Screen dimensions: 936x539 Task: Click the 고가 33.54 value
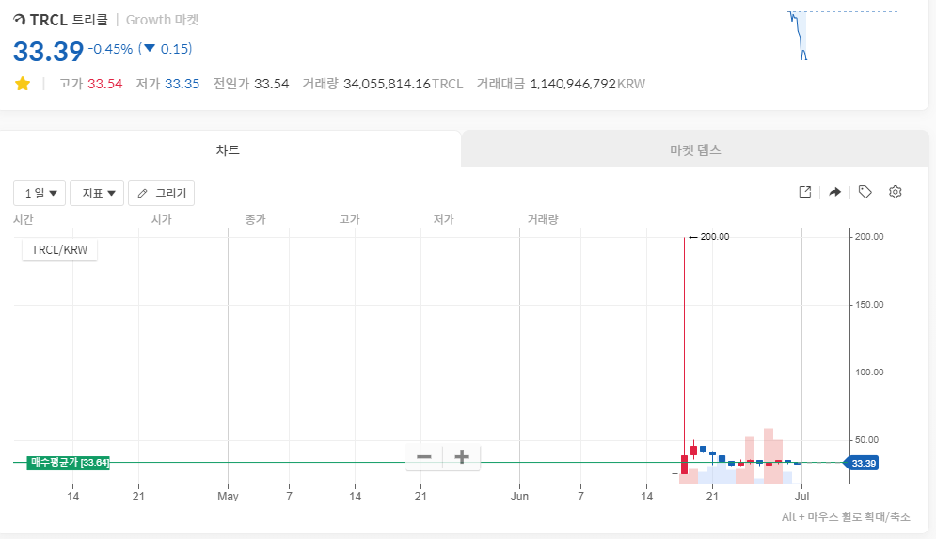click(105, 84)
